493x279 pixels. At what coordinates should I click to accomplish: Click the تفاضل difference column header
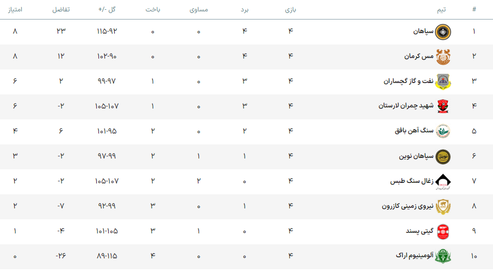pyautogui.click(x=61, y=10)
